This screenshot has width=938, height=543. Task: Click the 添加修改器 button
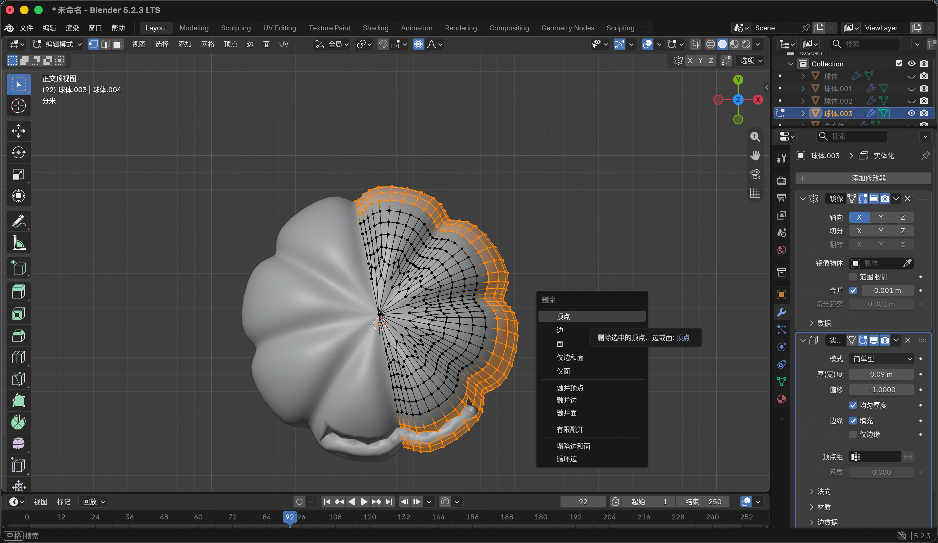click(864, 178)
